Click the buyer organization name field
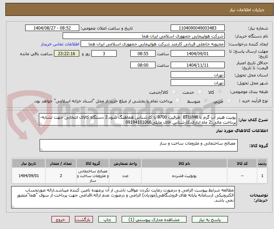Image resolution: width=274 pixels, height=229 pixels. (x=143, y=36)
